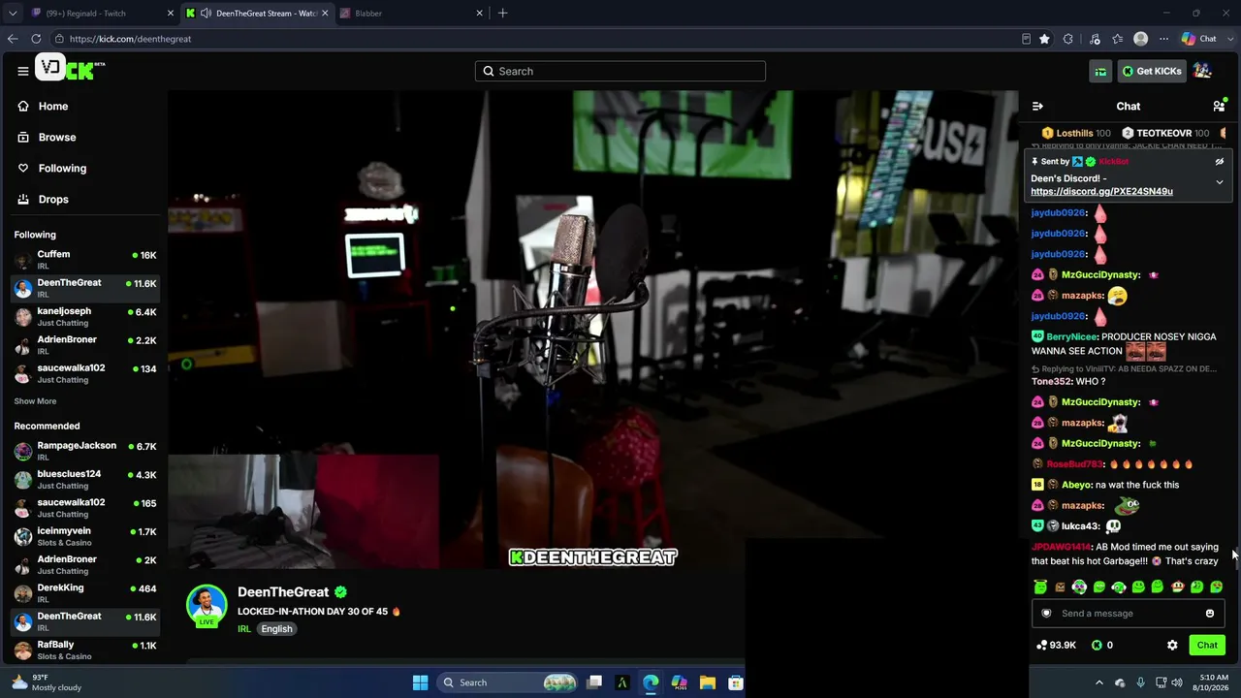Bookmark this page with the star icon

[1044, 39]
